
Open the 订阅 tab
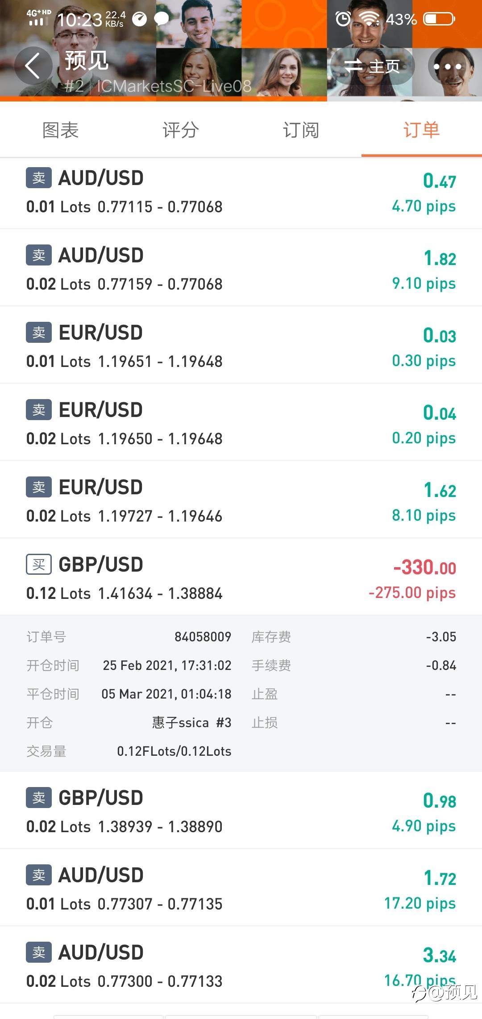coord(301,130)
